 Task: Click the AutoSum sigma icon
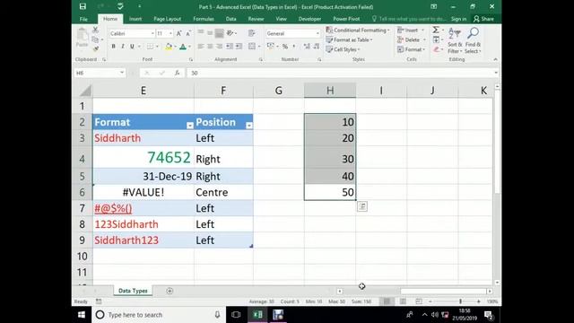[436, 30]
